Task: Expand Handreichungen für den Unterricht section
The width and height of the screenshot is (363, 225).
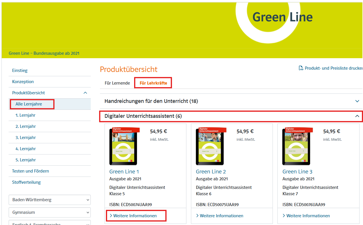Action: [x=231, y=101]
